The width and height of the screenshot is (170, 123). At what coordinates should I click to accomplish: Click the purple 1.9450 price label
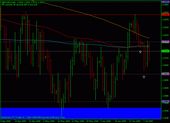click(165, 102)
